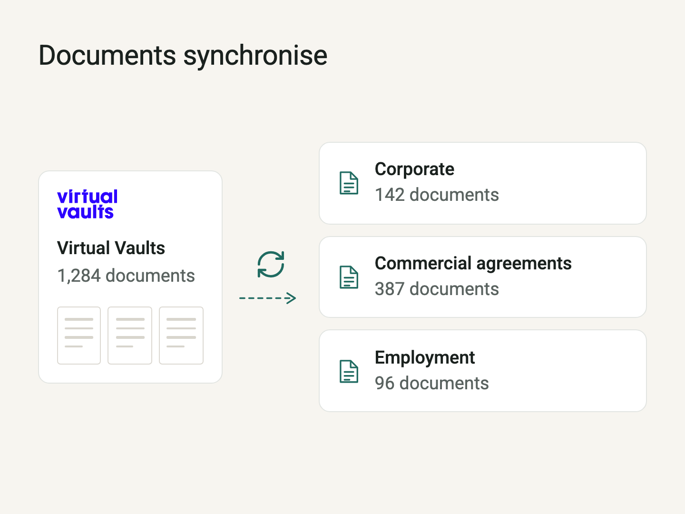Click the '142 documents' count
The image size is (685, 514).
click(437, 195)
